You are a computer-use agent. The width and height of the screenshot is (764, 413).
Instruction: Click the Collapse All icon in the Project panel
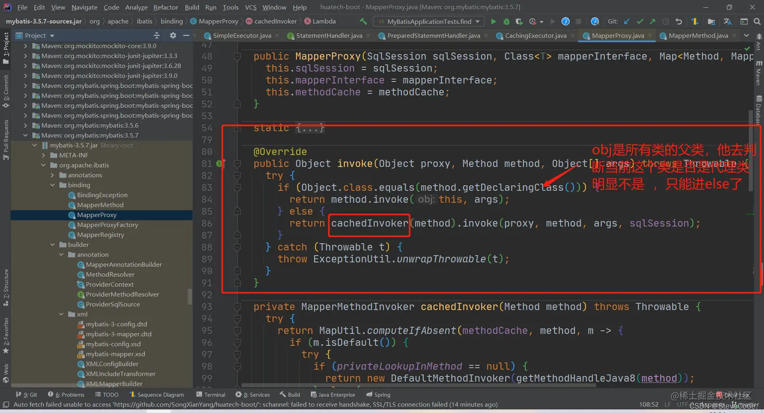click(x=157, y=35)
